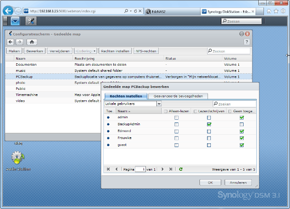Click the stop loading X icon
This screenshot has height=209, width=290.
(x=140, y=11)
